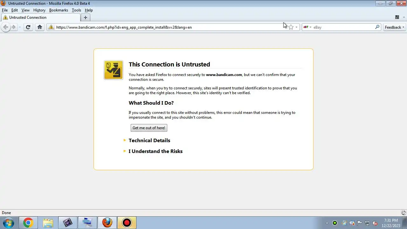Click the Forward navigation arrow
The width and height of the screenshot is (407, 229).
[x=13, y=27]
